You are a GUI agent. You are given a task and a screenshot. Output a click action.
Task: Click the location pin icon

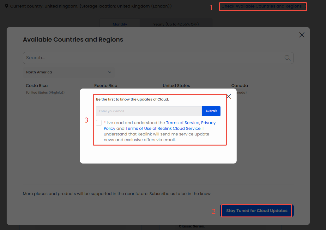pyautogui.click(x=7, y=6)
